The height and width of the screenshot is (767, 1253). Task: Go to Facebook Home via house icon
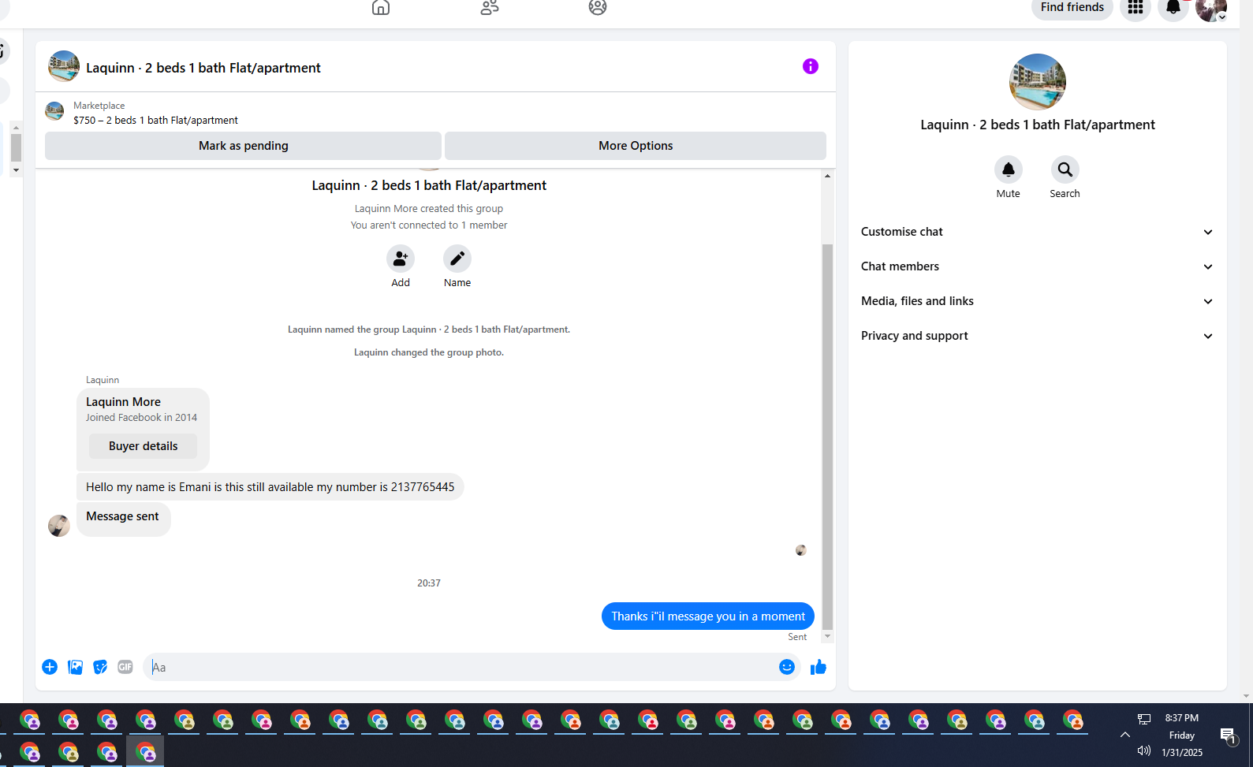point(381,7)
